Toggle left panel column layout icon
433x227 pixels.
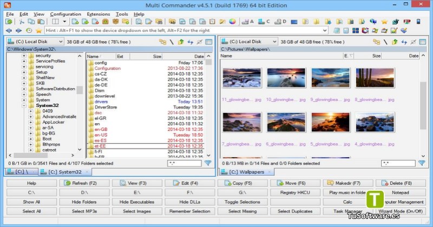pyautogui.click(x=209, y=42)
